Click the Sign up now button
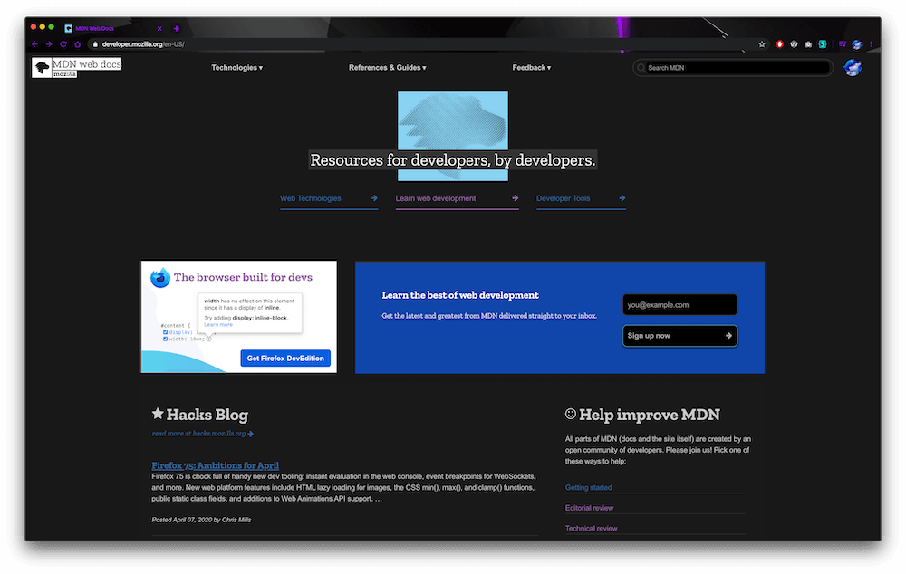906x574 pixels. [679, 335]
